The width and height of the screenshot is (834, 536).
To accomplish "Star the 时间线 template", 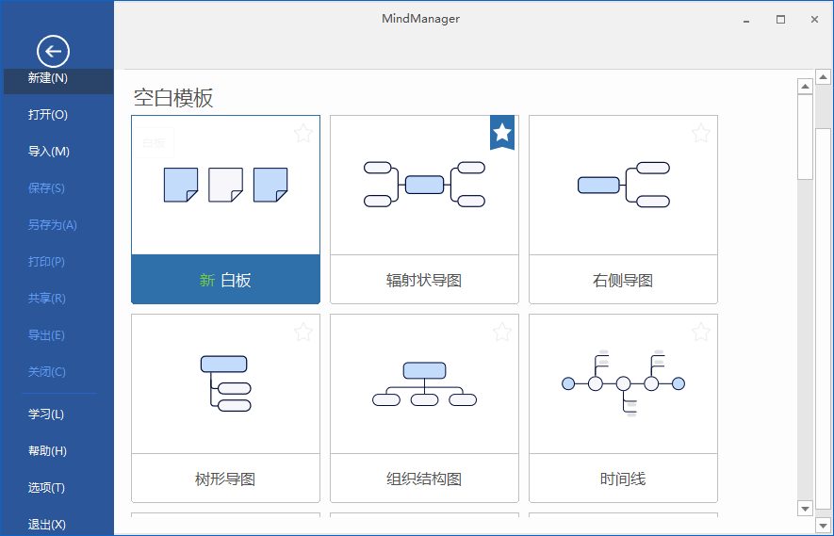I will [x=701, y=332].
